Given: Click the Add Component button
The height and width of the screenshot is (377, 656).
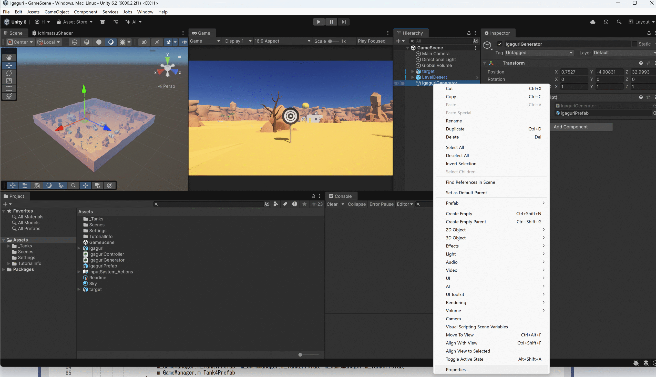Looking at the screenshot, I should coord(581,127).
